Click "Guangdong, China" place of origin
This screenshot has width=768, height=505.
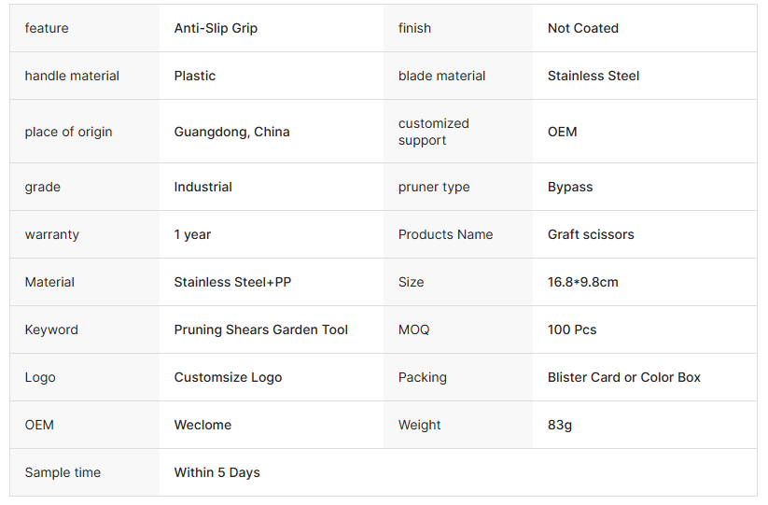tap(231, 132)
